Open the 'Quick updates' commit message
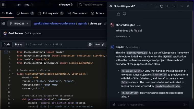 33,33
